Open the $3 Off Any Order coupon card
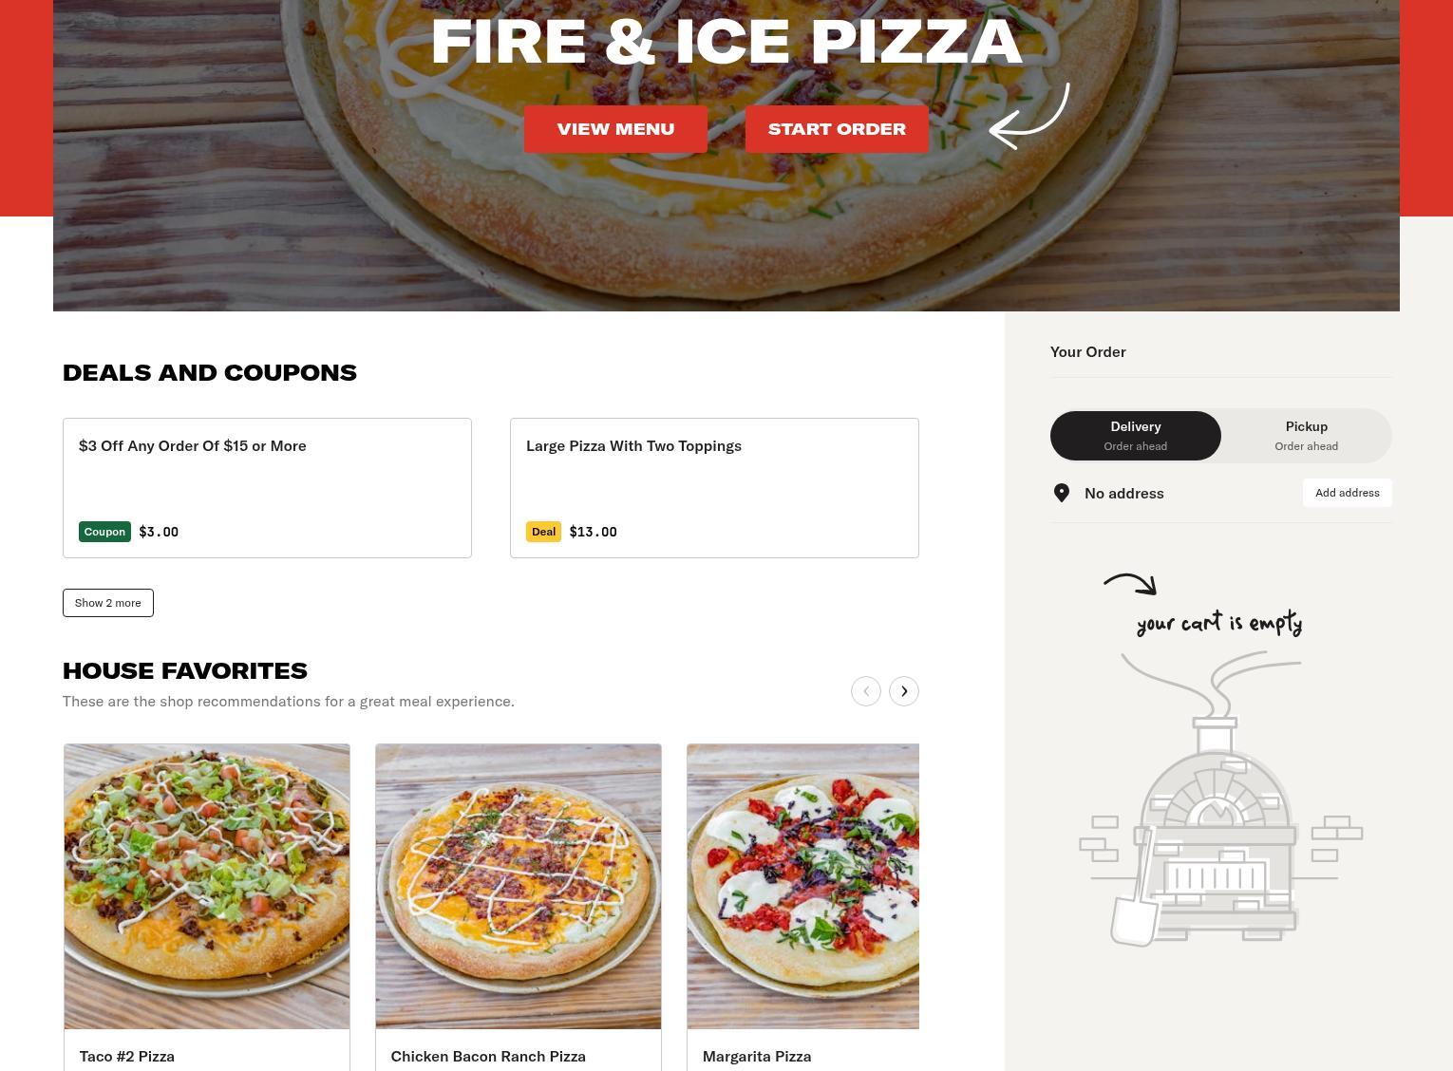 pyautogui.click(x=267, y=488)
